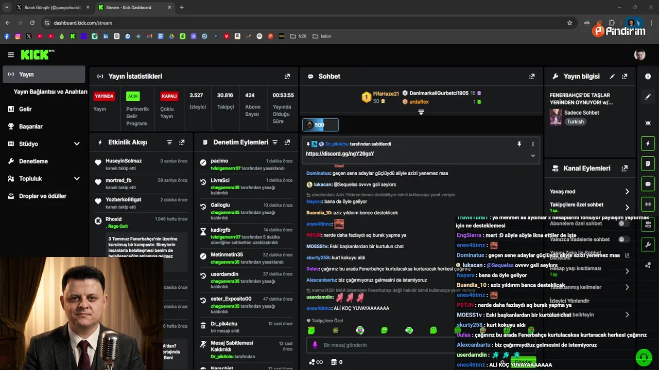Expand the gift leaderboard in the chat panel
This screenshot has width=659, height=370.
(421, 112)
